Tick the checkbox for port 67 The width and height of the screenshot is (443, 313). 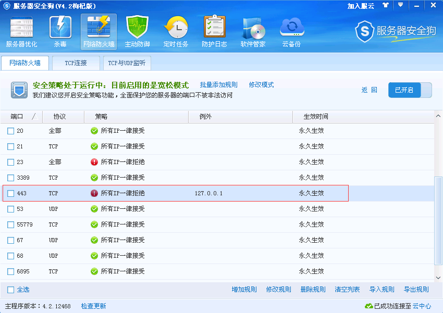11,240
